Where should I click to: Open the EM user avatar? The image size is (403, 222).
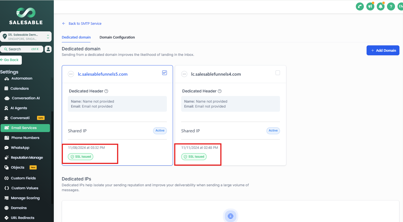click(400, 6)
